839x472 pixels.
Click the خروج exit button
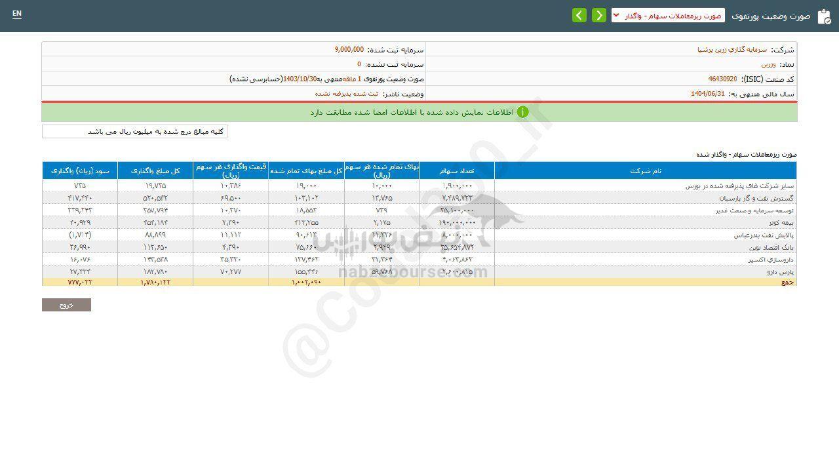pyautogui.click(x=66, y=305)
